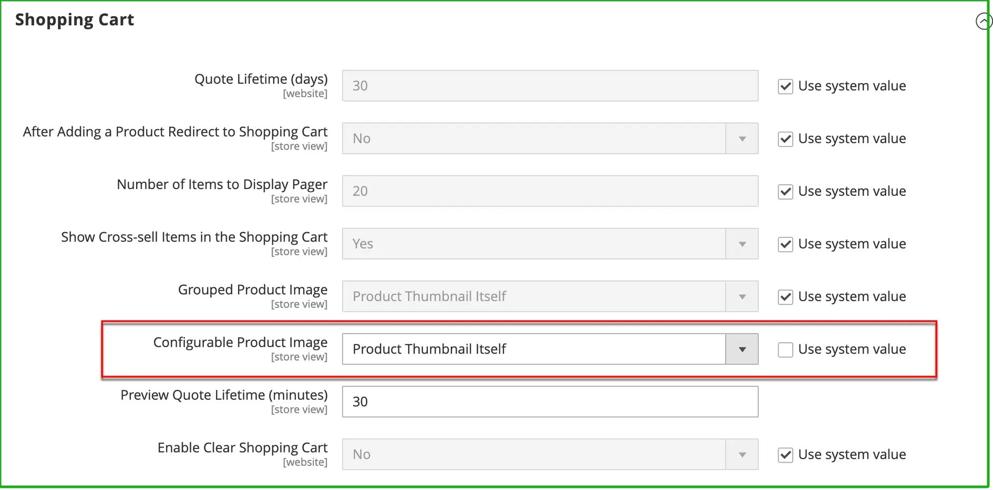Uncheck Use system value for Grouped Product Image

(785, 297)
